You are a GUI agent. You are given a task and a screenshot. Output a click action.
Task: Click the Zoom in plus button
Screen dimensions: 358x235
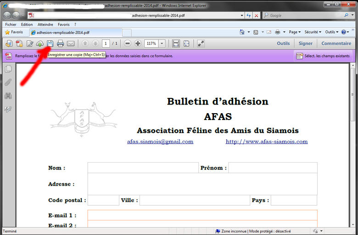pos(138,44)
